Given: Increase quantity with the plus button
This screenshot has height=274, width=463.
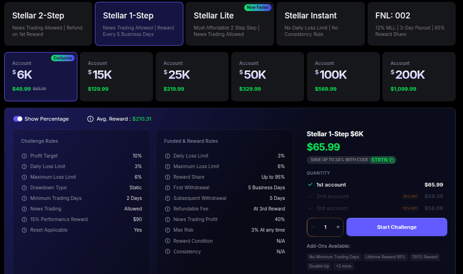Looking at the screenshot, I should coord(338,227).
